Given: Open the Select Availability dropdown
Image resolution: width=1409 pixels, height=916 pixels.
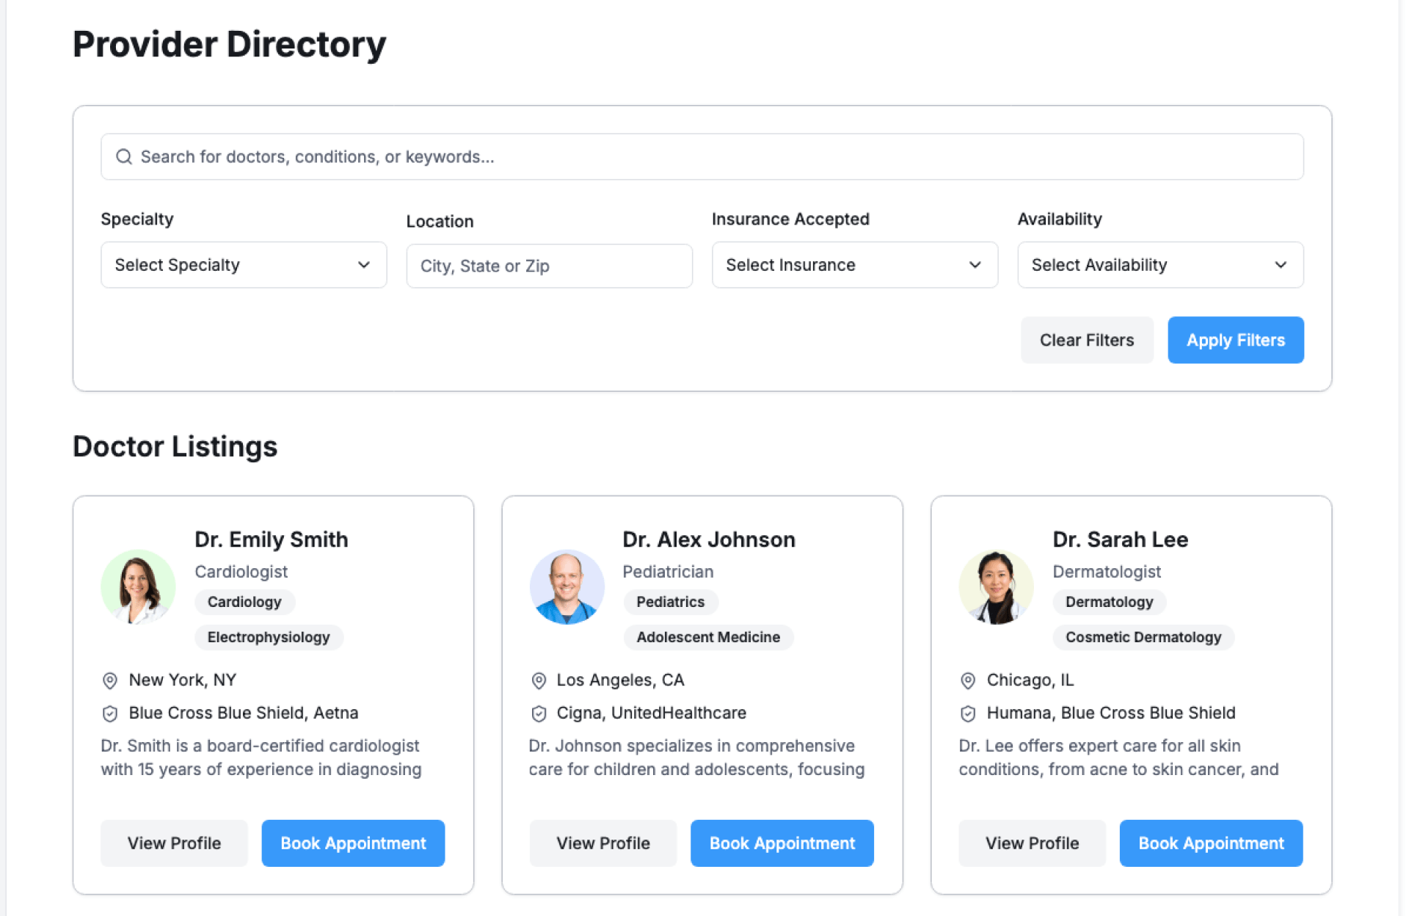Looking at the screenshot, I should [x=1159, y=265].
